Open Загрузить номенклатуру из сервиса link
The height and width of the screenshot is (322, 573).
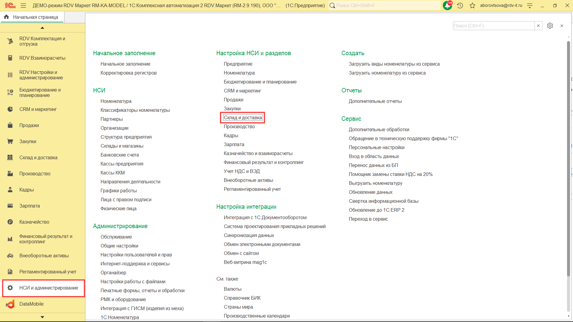[387, 73]
